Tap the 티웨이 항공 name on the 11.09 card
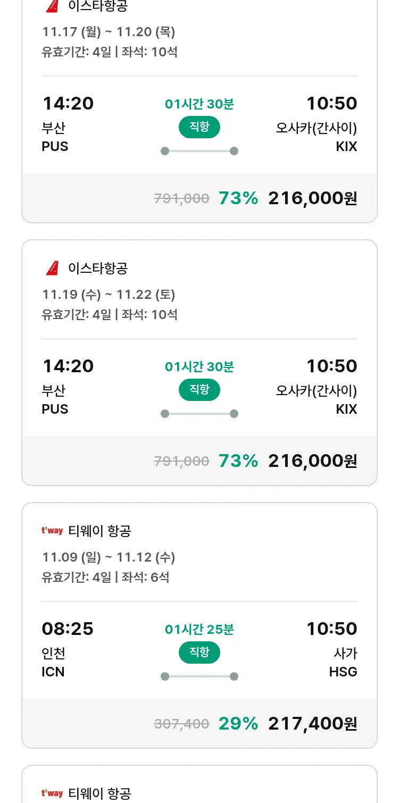 click(99, 531)
